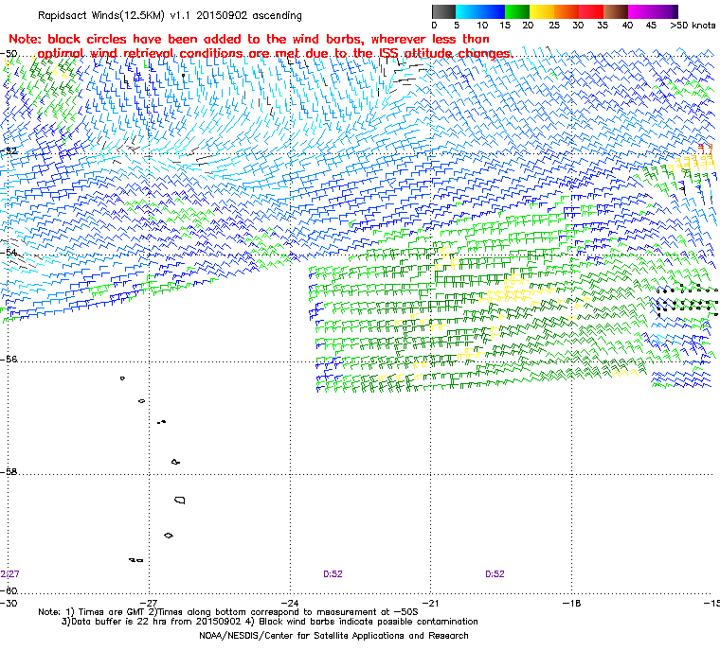The height and width of the screenshot is (651, 720).
Task: Click the '-58' latitude label
Action: tap(9, 471)
